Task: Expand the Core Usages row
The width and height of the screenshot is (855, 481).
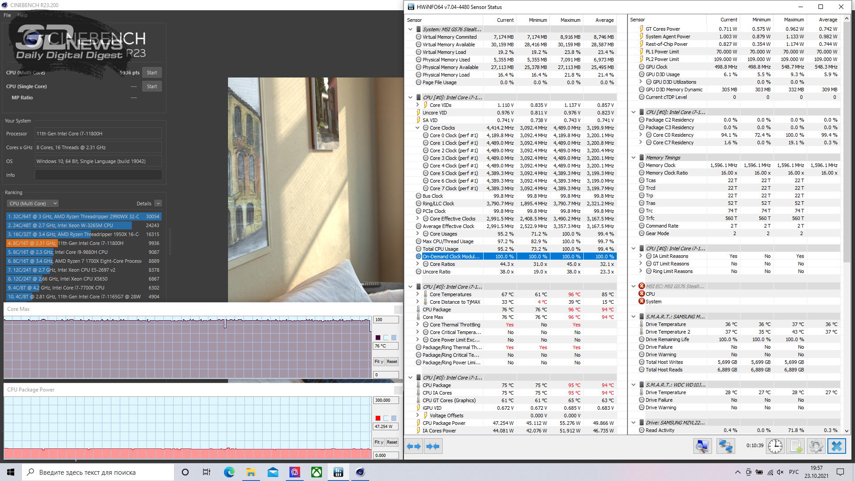Action: pos(417,234)
